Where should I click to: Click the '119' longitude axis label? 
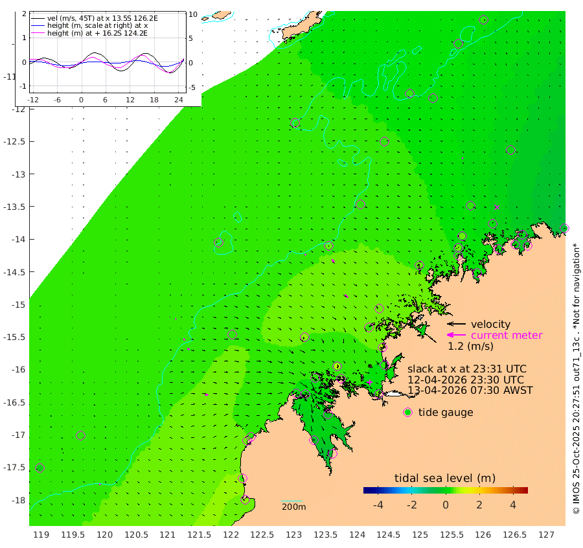41,534
